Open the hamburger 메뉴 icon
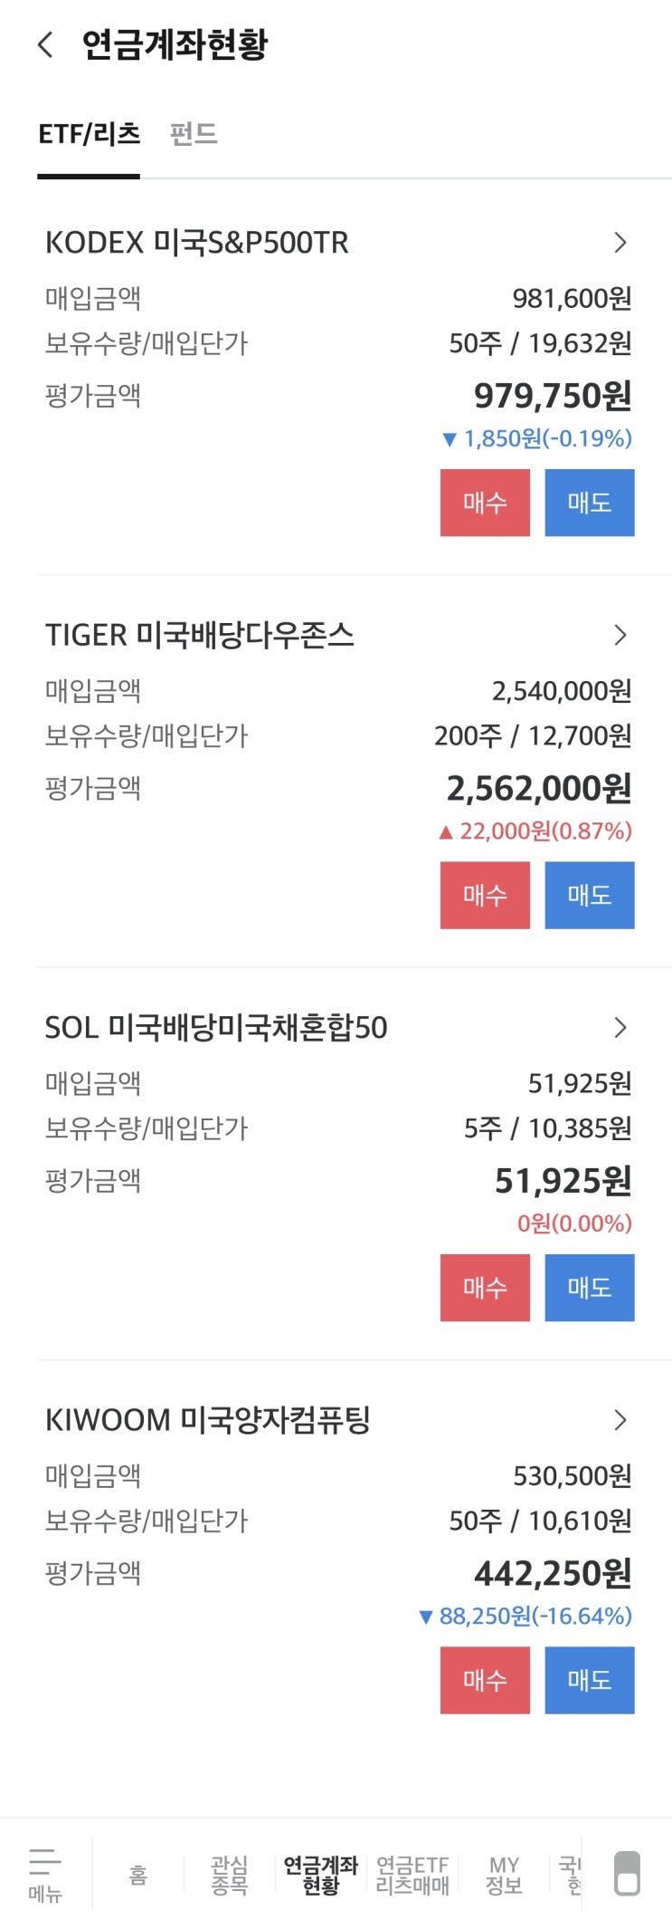672x1929 pixels. [x=44, y=1875]
